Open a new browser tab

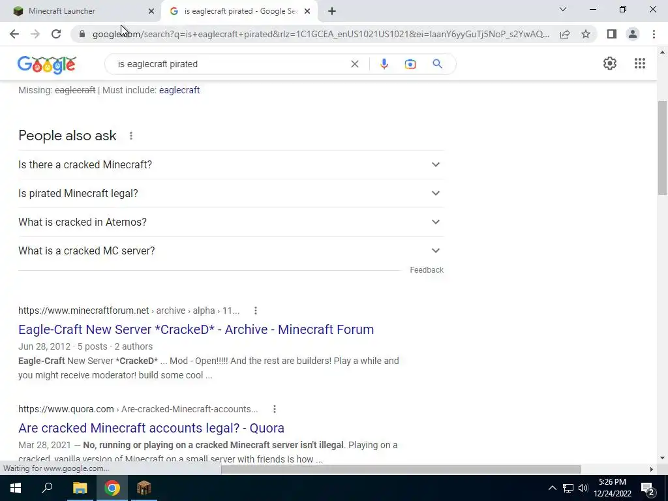(x=332, y=11)
